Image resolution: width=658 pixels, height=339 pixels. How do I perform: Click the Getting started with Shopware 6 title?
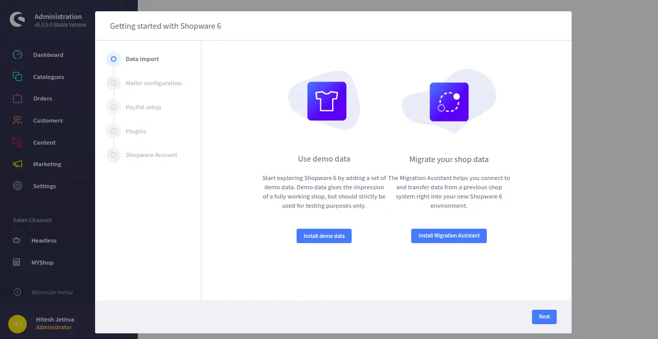(x=166, y=26)
